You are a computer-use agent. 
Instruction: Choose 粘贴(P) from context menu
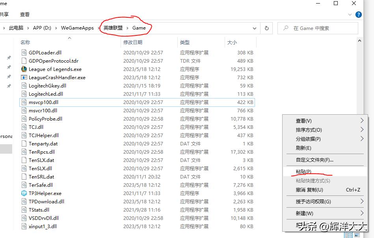325,171
